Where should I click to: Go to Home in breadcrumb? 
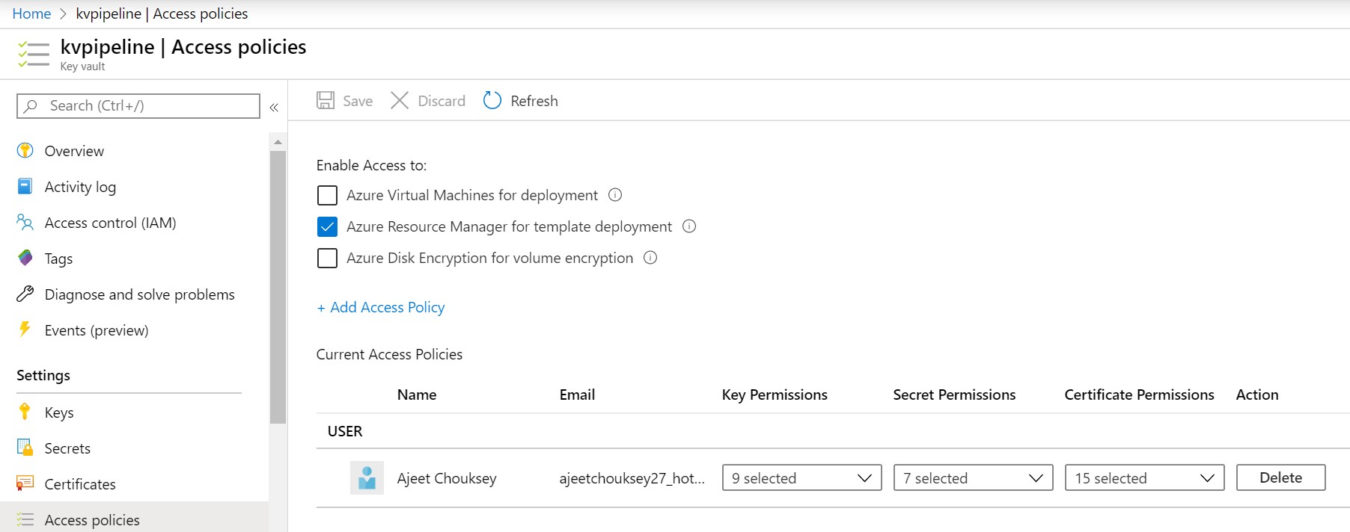[31, 13]
